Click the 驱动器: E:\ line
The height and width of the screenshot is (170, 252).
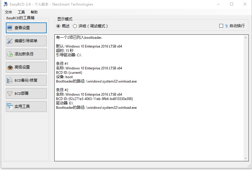[x=65, y=103]
